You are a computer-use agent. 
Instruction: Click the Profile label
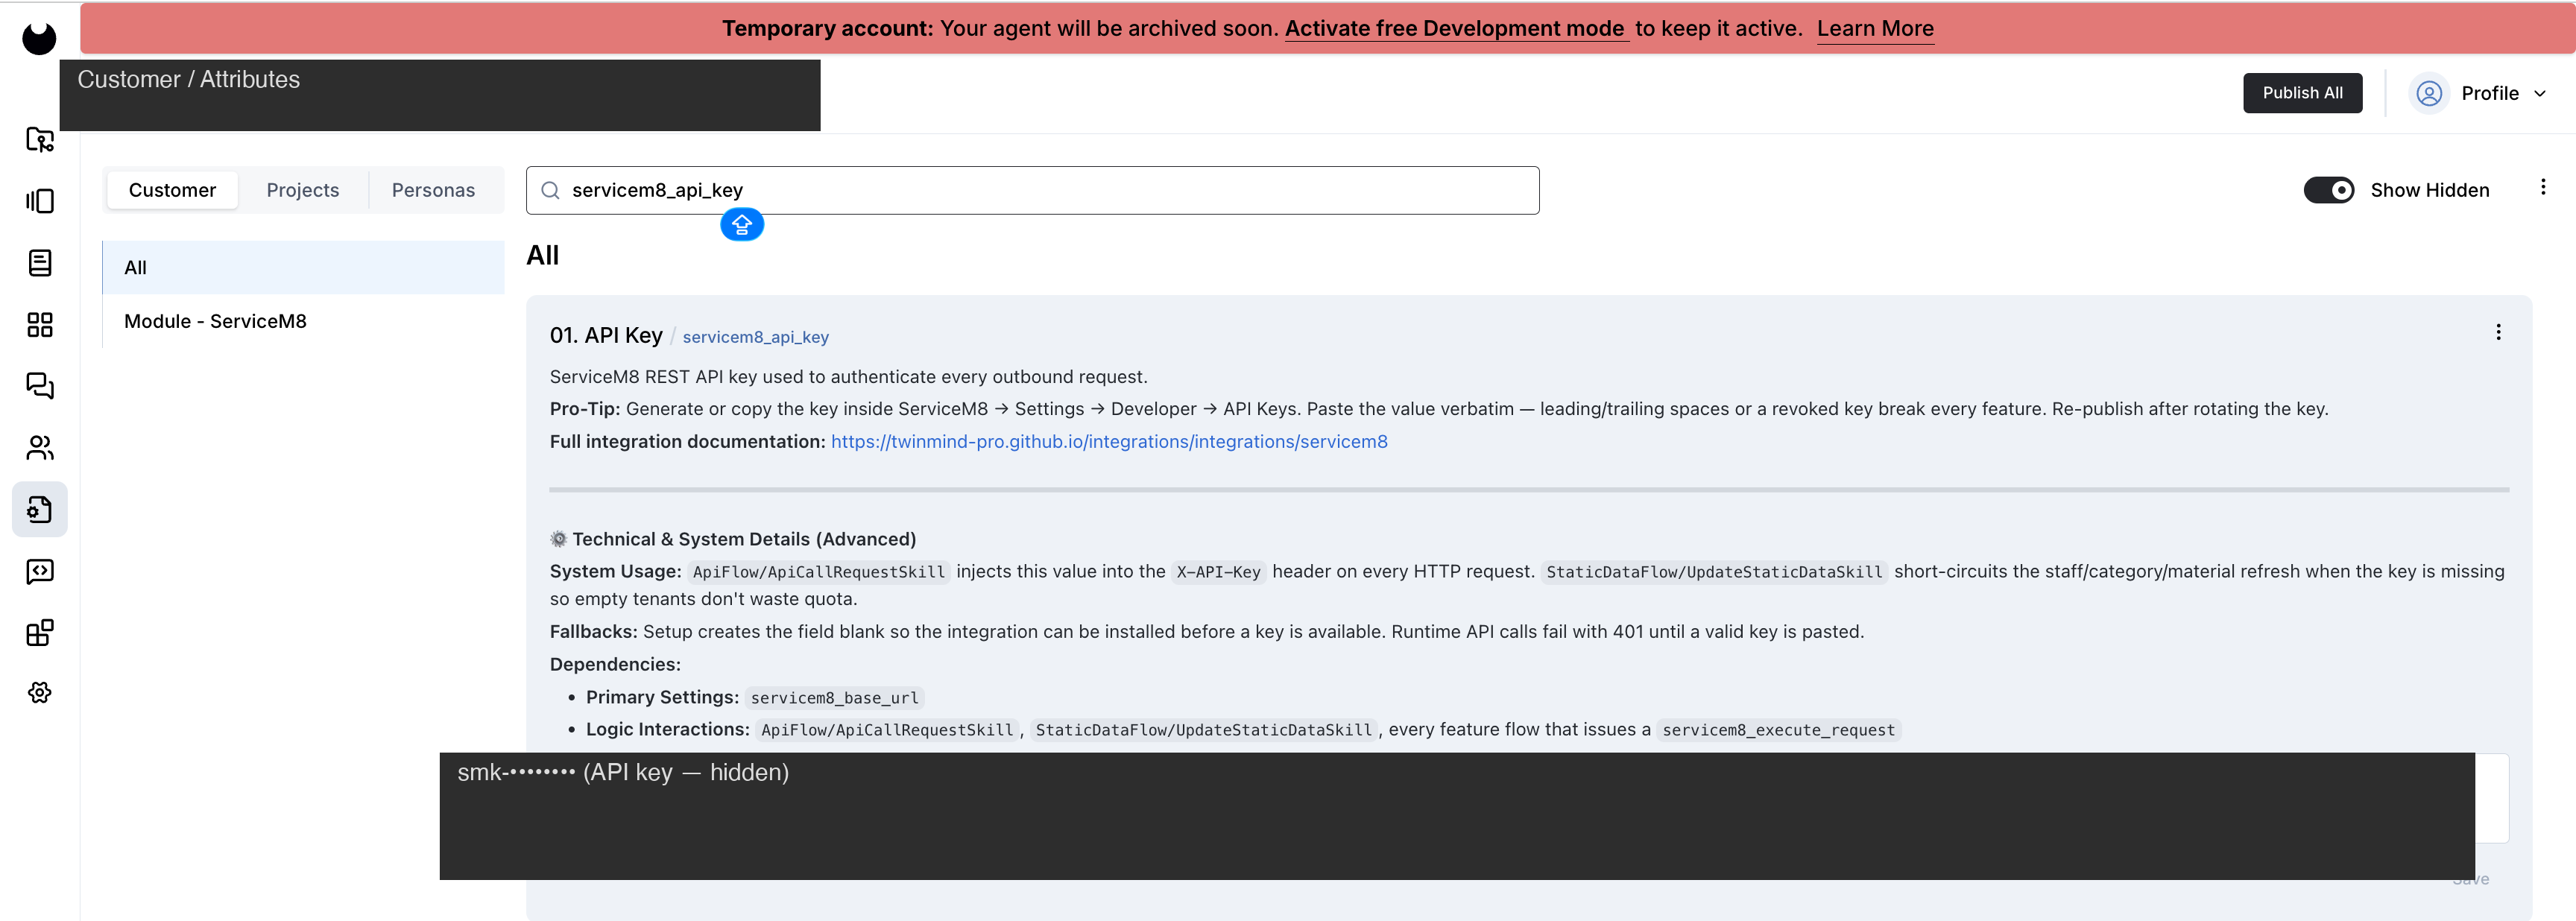(2490, 93)
